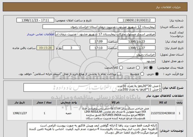Click the جزئیات اطلاعات نیاز header title
The width and height of the screenshot is (193, 137).
point(168,7)
